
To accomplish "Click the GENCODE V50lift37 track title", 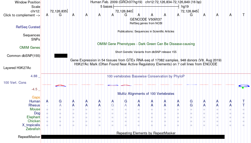I will (x=146, y=19).
